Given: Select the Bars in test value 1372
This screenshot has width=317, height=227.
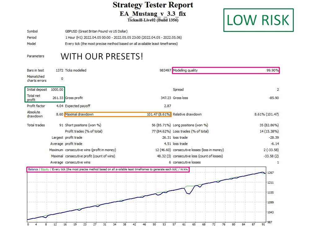Looking at the screenshot, I should click(59, 70).
